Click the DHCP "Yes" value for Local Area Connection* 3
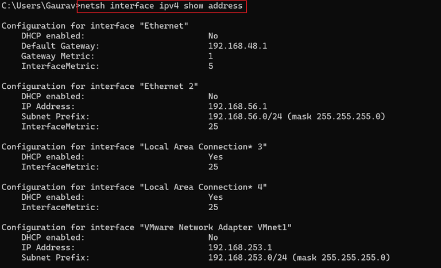Viewport: 441px width, 268px height. coord(215,157)
